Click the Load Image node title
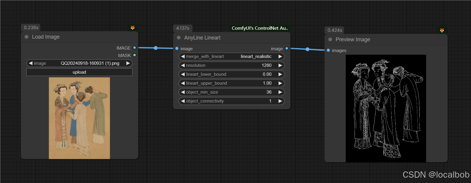 pos(46,37)
